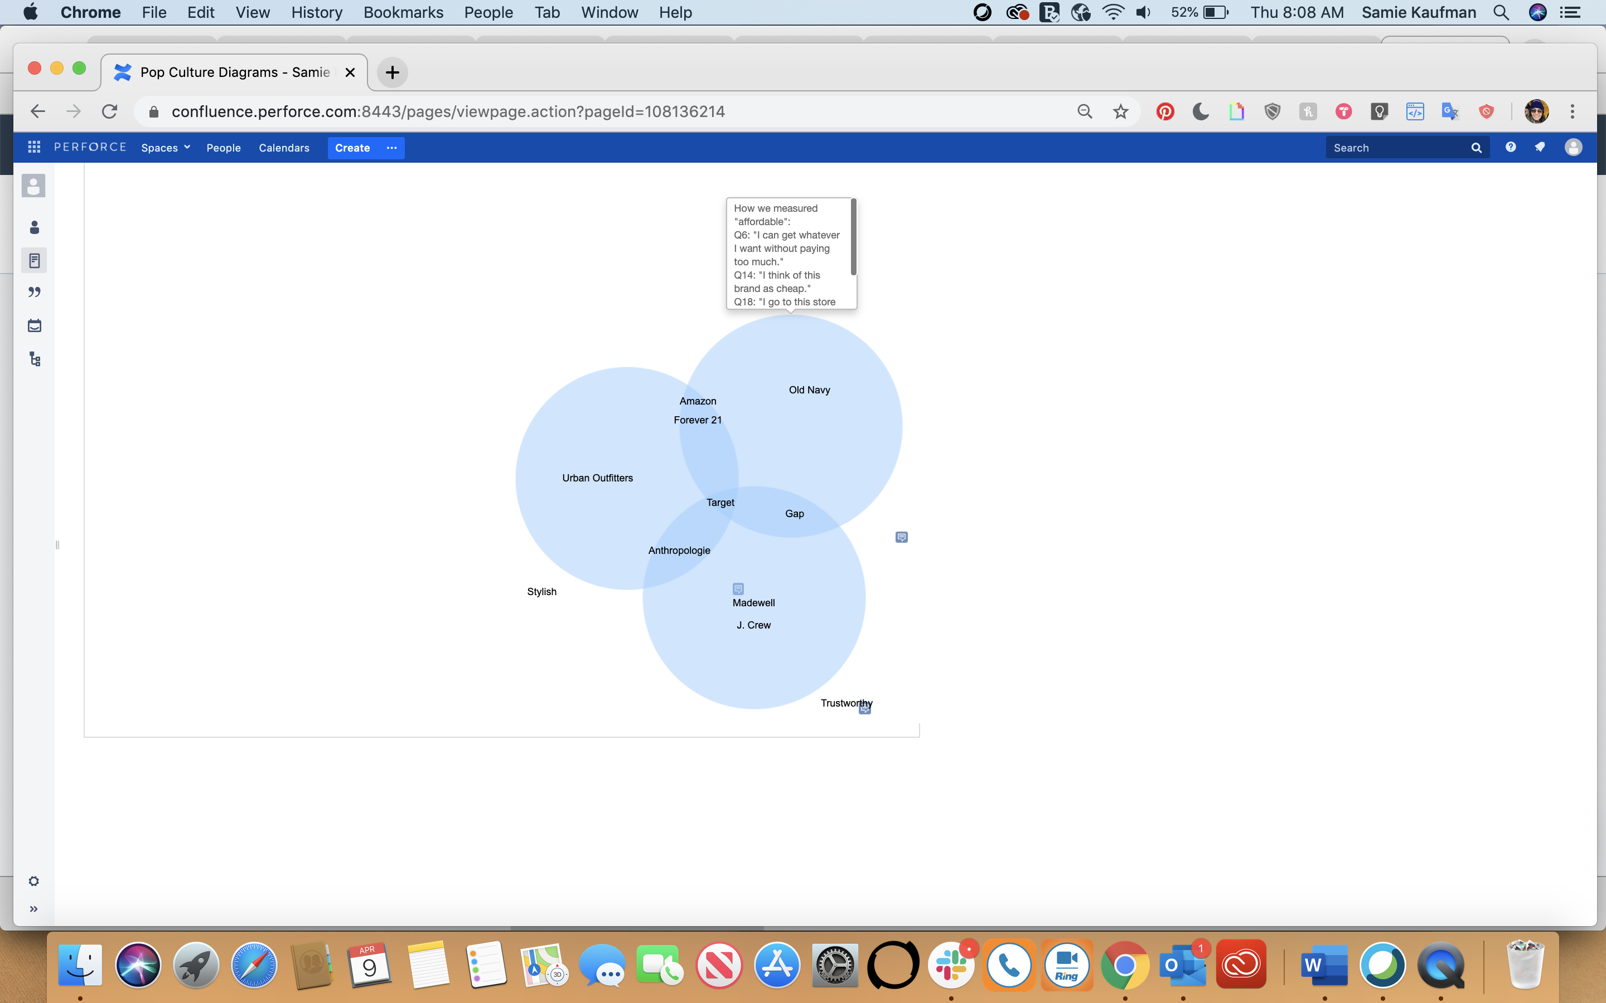Viewport: 1606px width, 1003px height.
Task: Open the sidebar Pages icon
Action: 35,261
